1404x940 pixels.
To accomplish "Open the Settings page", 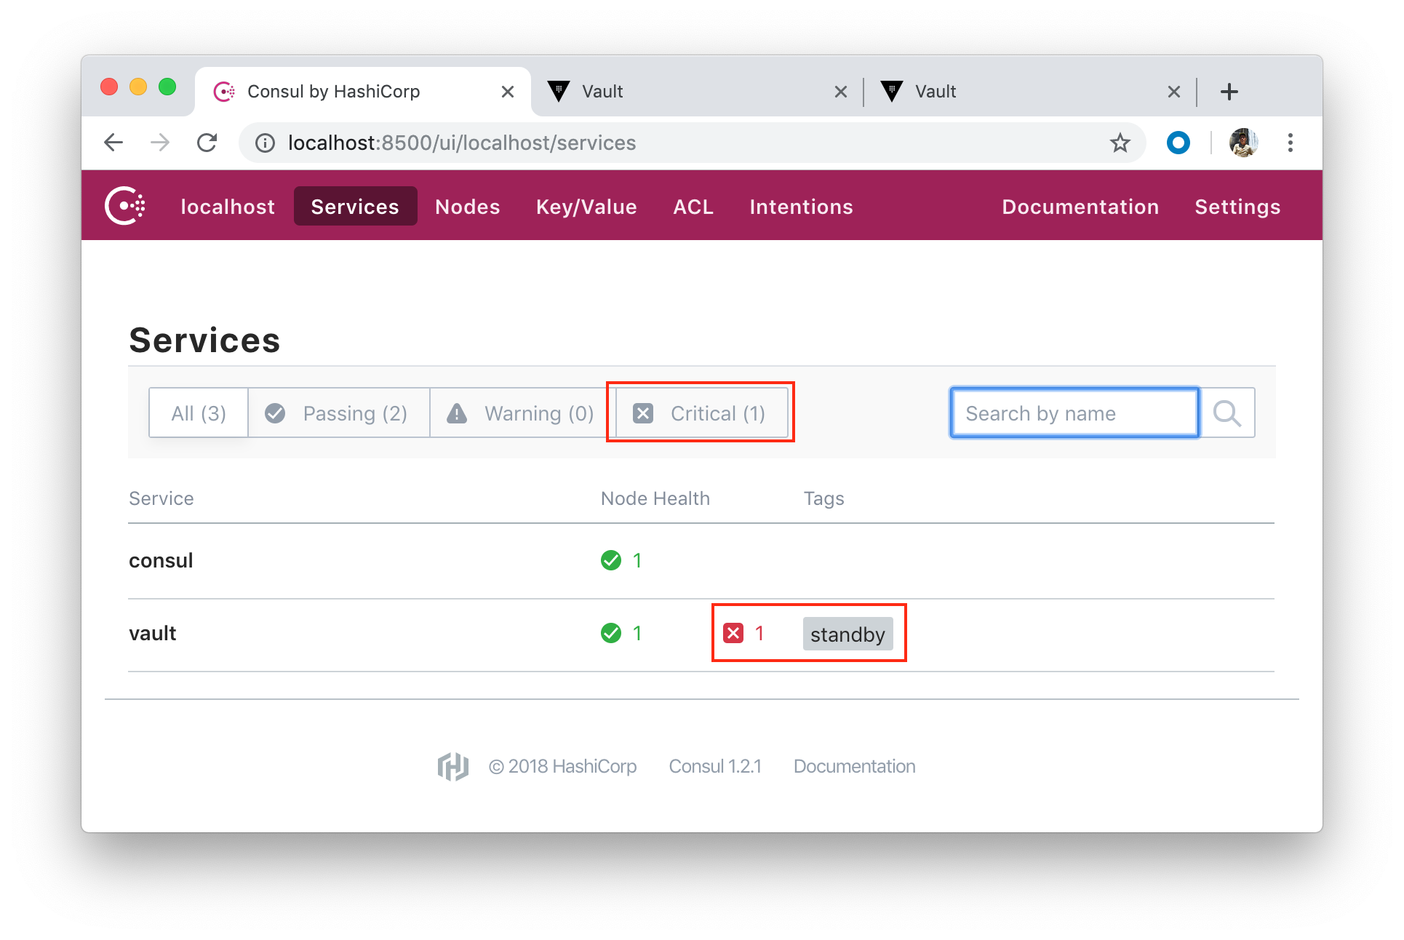I will [1237, 207].
